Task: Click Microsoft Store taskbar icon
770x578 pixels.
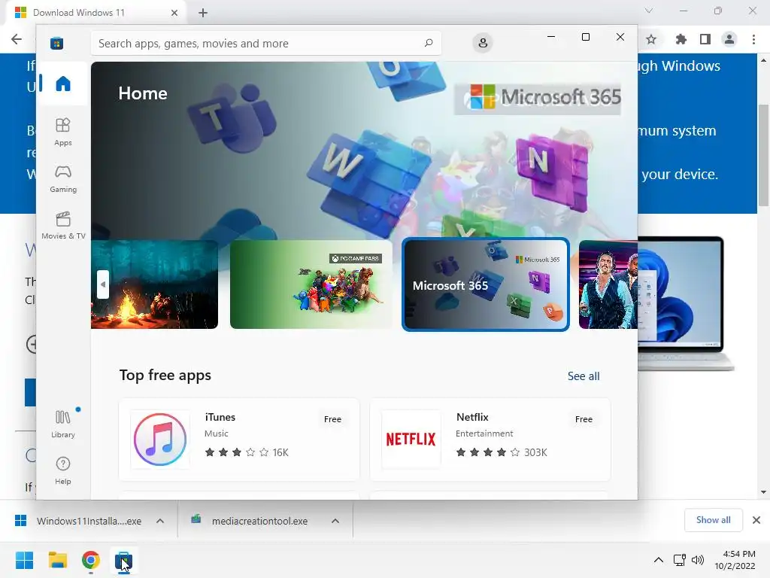Action: pyautogui.click(x=124, y=560)
